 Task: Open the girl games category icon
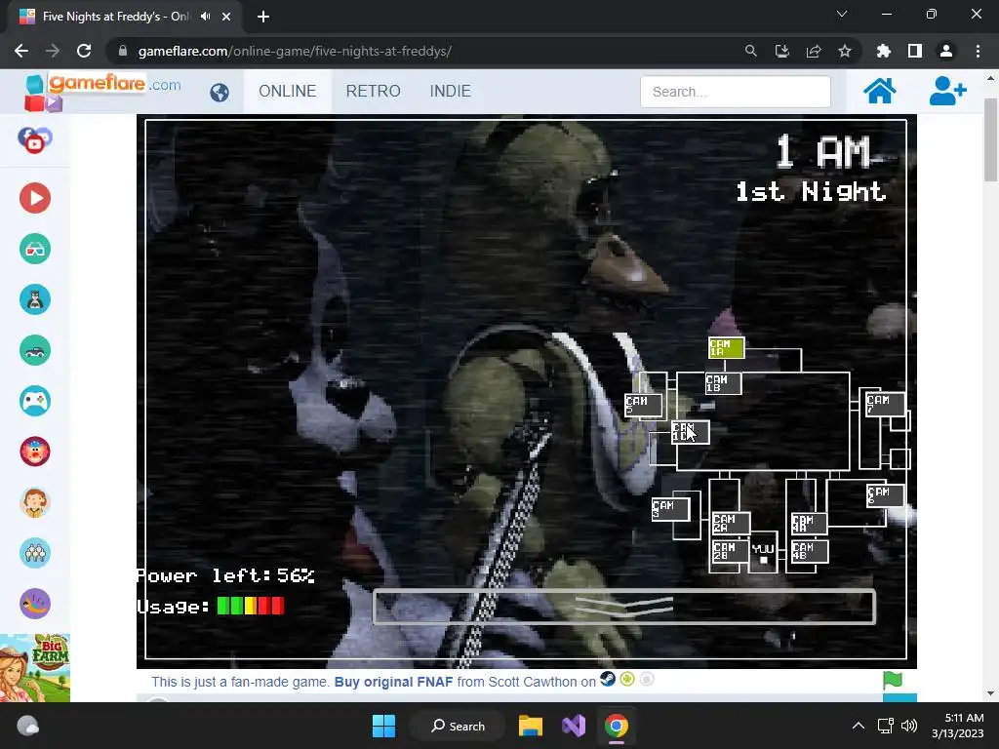[x=35, y=502]
